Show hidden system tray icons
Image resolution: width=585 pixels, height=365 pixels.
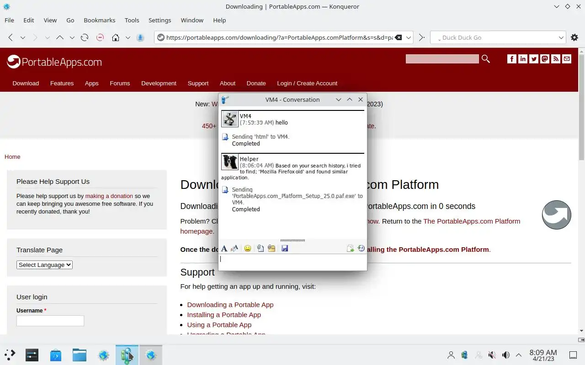[519, 355]
